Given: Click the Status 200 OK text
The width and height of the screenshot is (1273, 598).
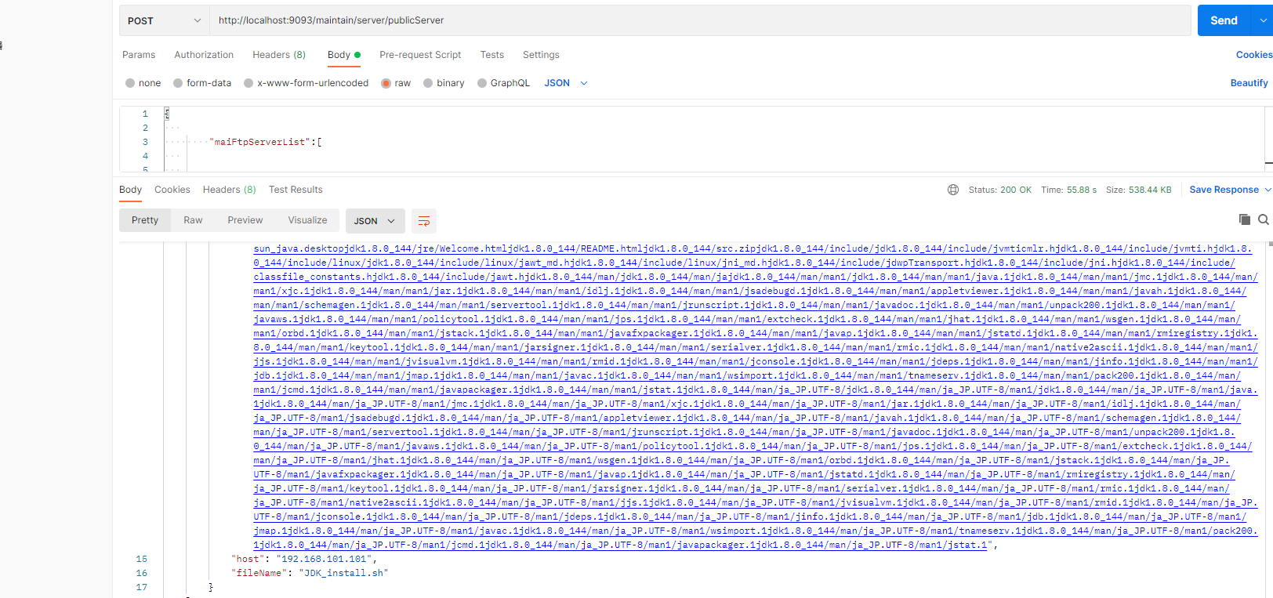Looking at the screenshot, I should [x=1000, y=190].
